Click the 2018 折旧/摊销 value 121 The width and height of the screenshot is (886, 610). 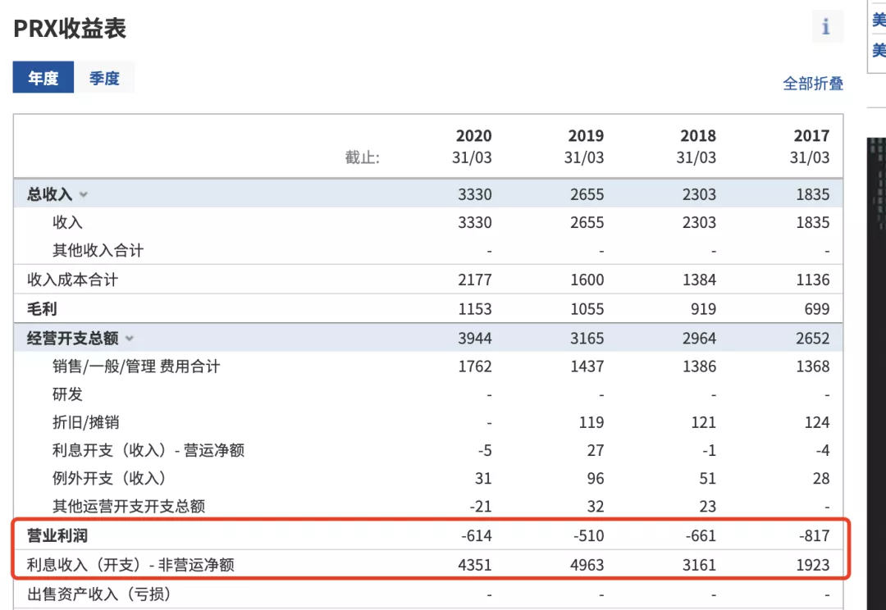pyautogui.click(x=704, y=422)
